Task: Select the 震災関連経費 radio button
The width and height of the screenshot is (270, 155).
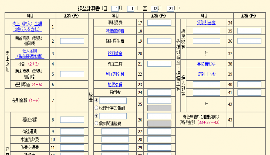Action: pos(96,124)
